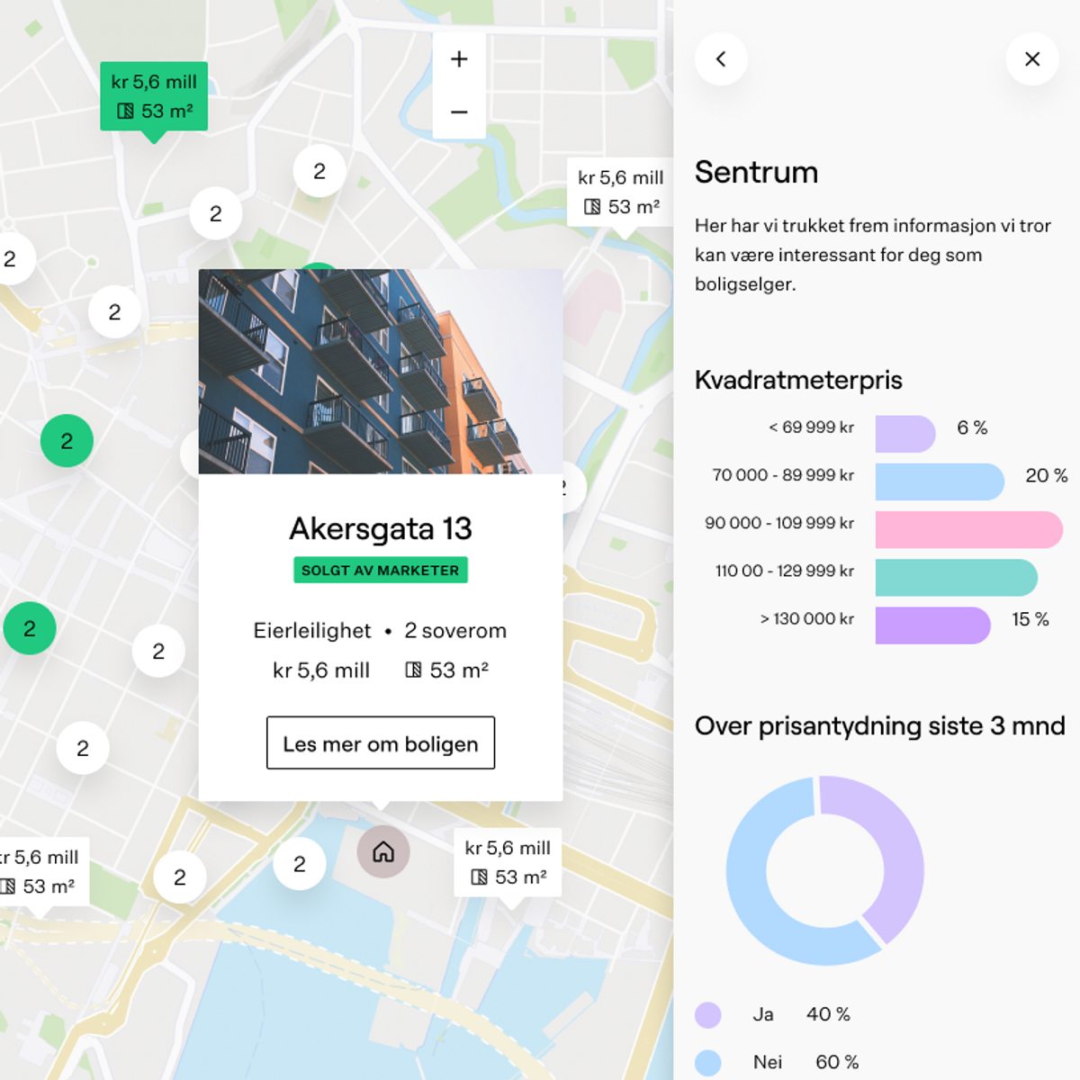Click the blue Nei legend dot
This screenshot has height=1080, width=1080.
708,1062
